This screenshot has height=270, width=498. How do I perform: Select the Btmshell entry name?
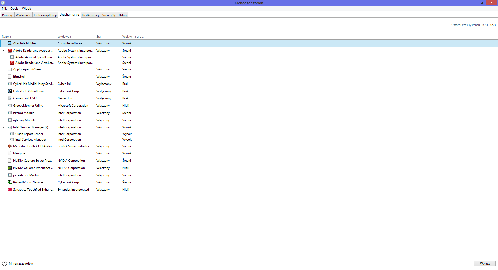point(19,77)
